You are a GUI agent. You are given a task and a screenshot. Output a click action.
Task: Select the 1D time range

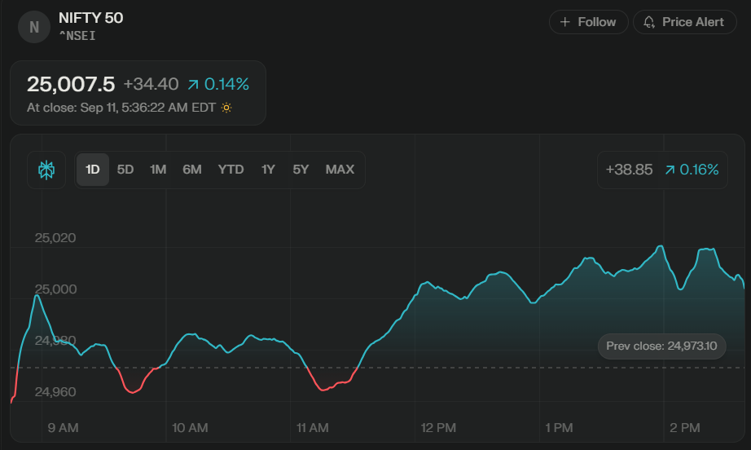93,170
